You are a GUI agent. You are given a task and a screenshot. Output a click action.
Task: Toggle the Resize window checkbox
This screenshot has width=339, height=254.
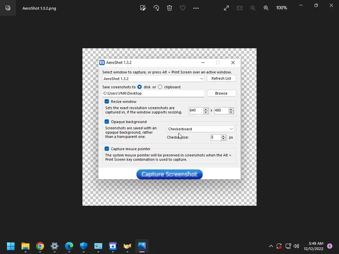click(107, 101)
